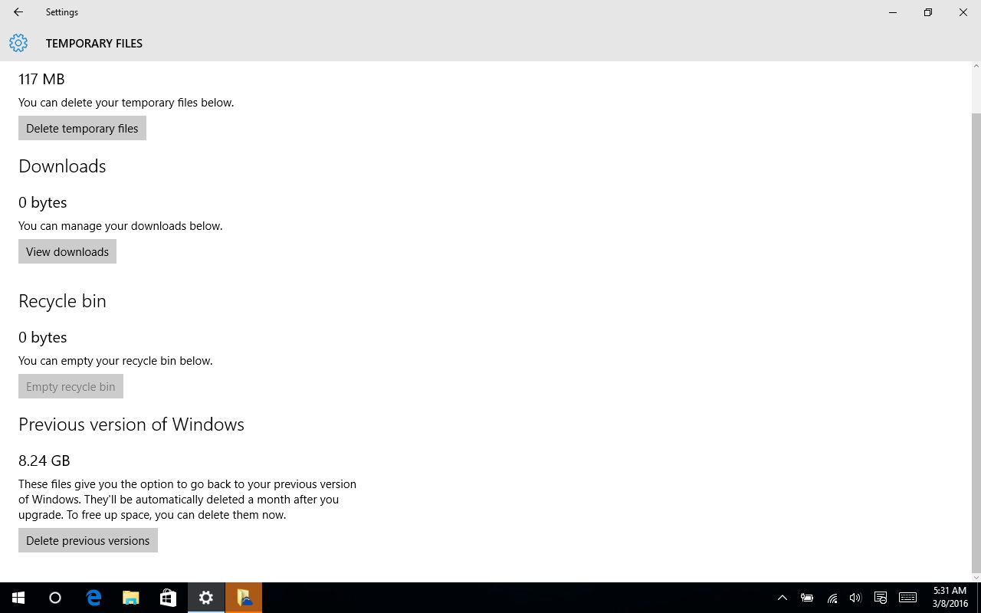Click the active Settings icon on the taskbar
Viewport: 981px width, 613px height.
click(x=205, y=597)
